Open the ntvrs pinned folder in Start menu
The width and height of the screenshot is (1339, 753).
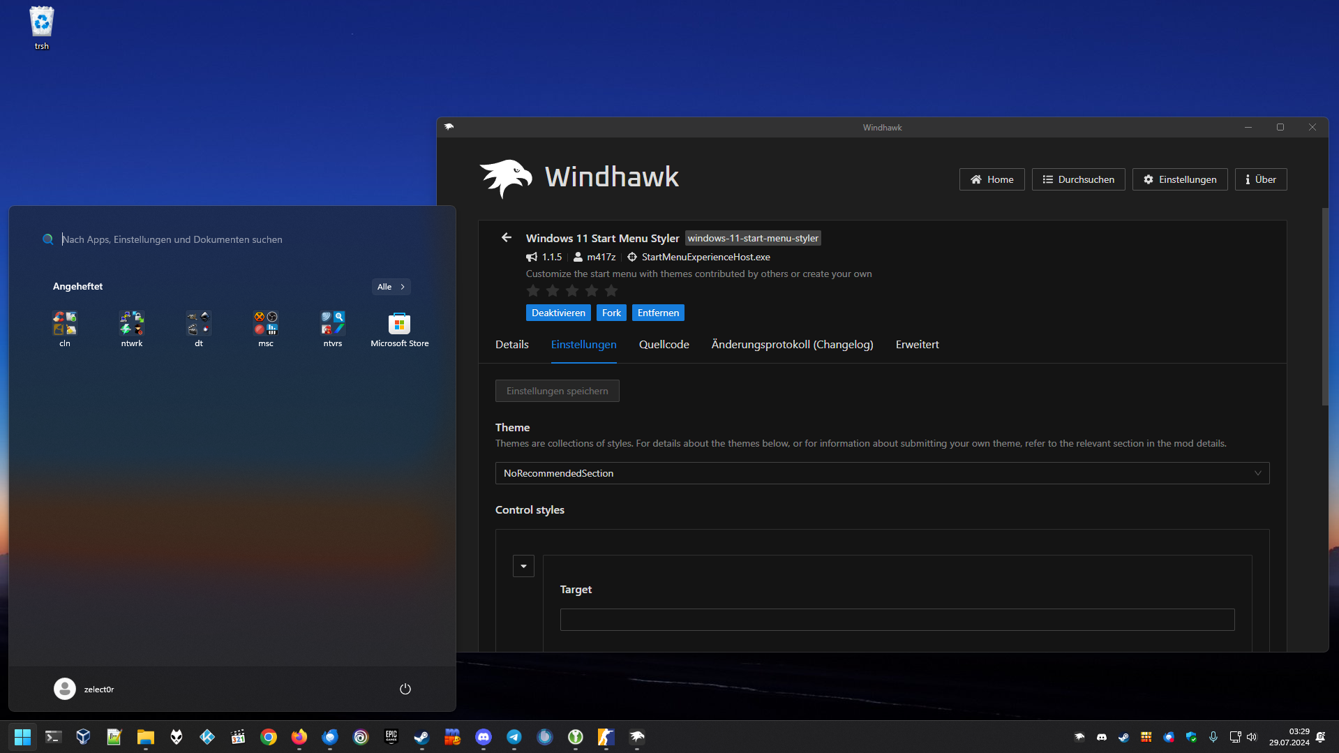click(333, 329)
